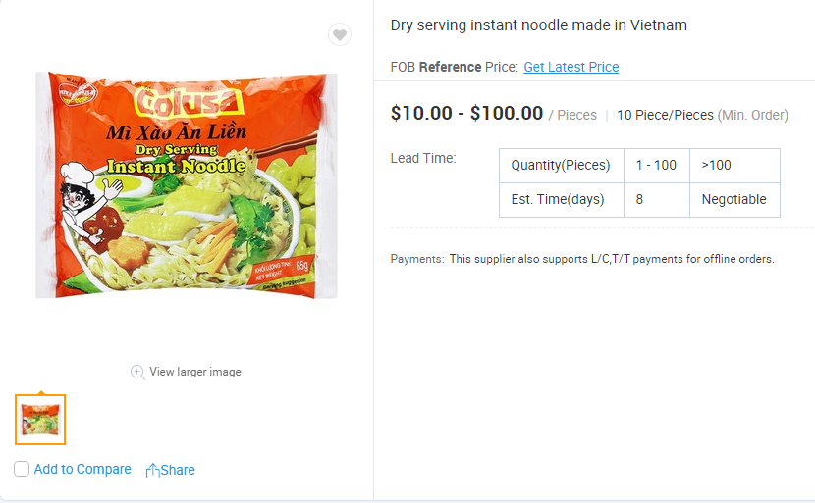The width and height of the screenshot is (815, 503).
Task: Tick the Add to Compare checkbox
Action: [22, 469]
